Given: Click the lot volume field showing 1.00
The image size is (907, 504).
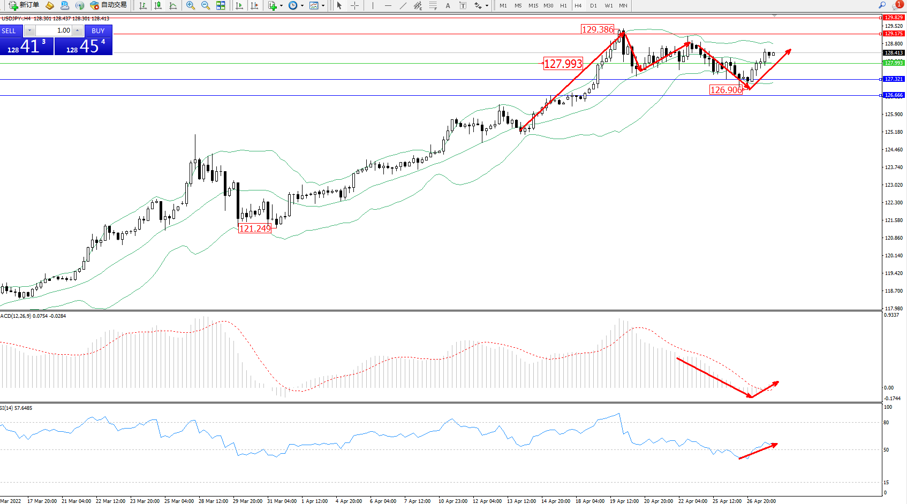Looking at the screenshot, I should (54, 30).
